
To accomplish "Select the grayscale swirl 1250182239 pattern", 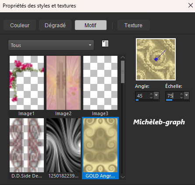I will [x=64, y=145].
